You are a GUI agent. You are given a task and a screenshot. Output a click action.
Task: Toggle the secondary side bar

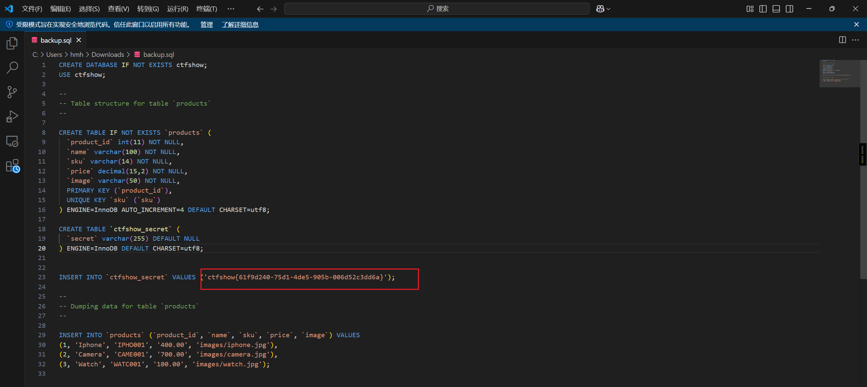tap(789, 9)
